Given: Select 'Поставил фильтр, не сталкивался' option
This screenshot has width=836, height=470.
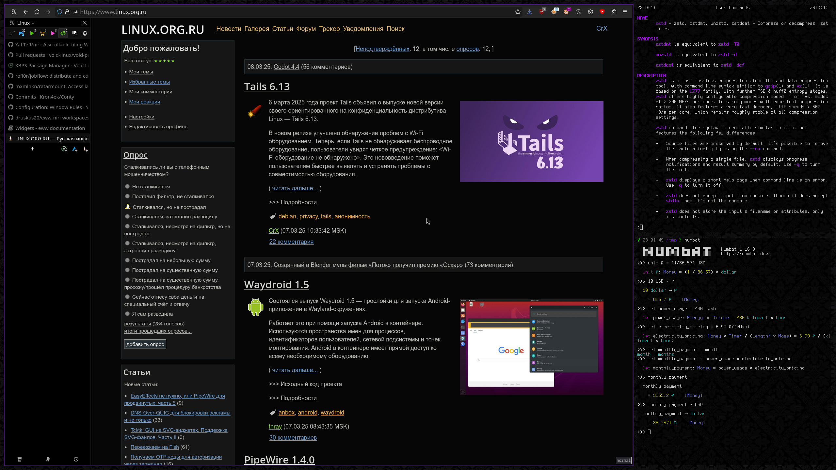Looking at the screenshot, I should coord(127,196).
